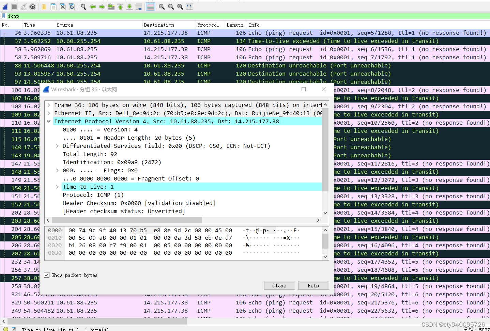Start capturing packets with shark fin icon
Screen dimensions: 490x331
click(5, 7)
